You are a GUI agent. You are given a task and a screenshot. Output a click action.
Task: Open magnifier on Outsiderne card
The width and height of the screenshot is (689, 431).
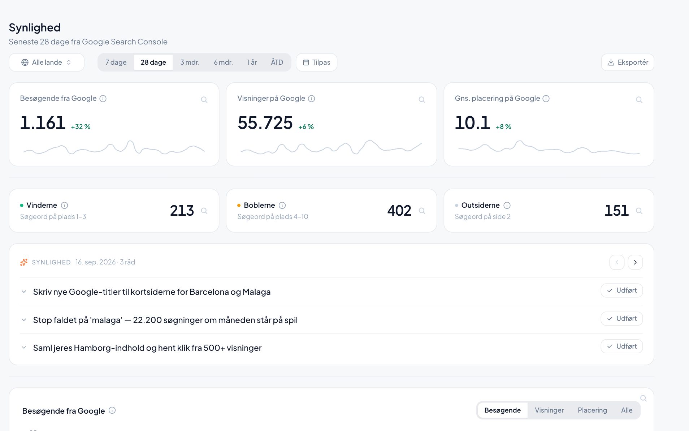(639, 211)
